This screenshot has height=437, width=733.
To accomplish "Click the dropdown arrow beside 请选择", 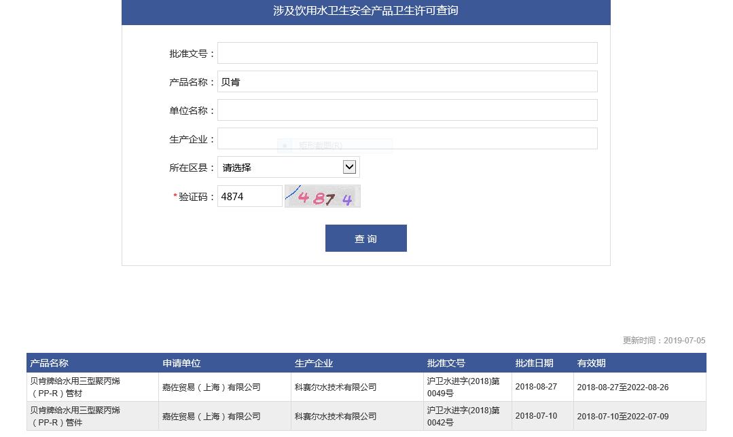I will 348,167.
